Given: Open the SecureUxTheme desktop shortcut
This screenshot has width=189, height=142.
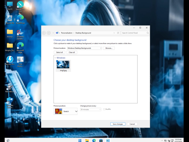Looking at the screenshot, I should (x=20, y=6).
